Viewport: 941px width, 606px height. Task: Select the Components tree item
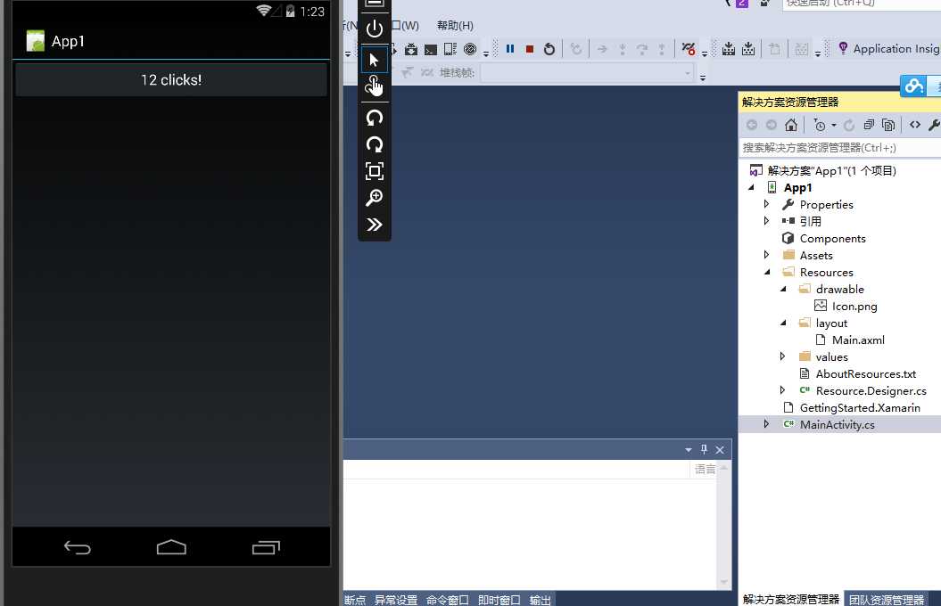click(832, 239)
